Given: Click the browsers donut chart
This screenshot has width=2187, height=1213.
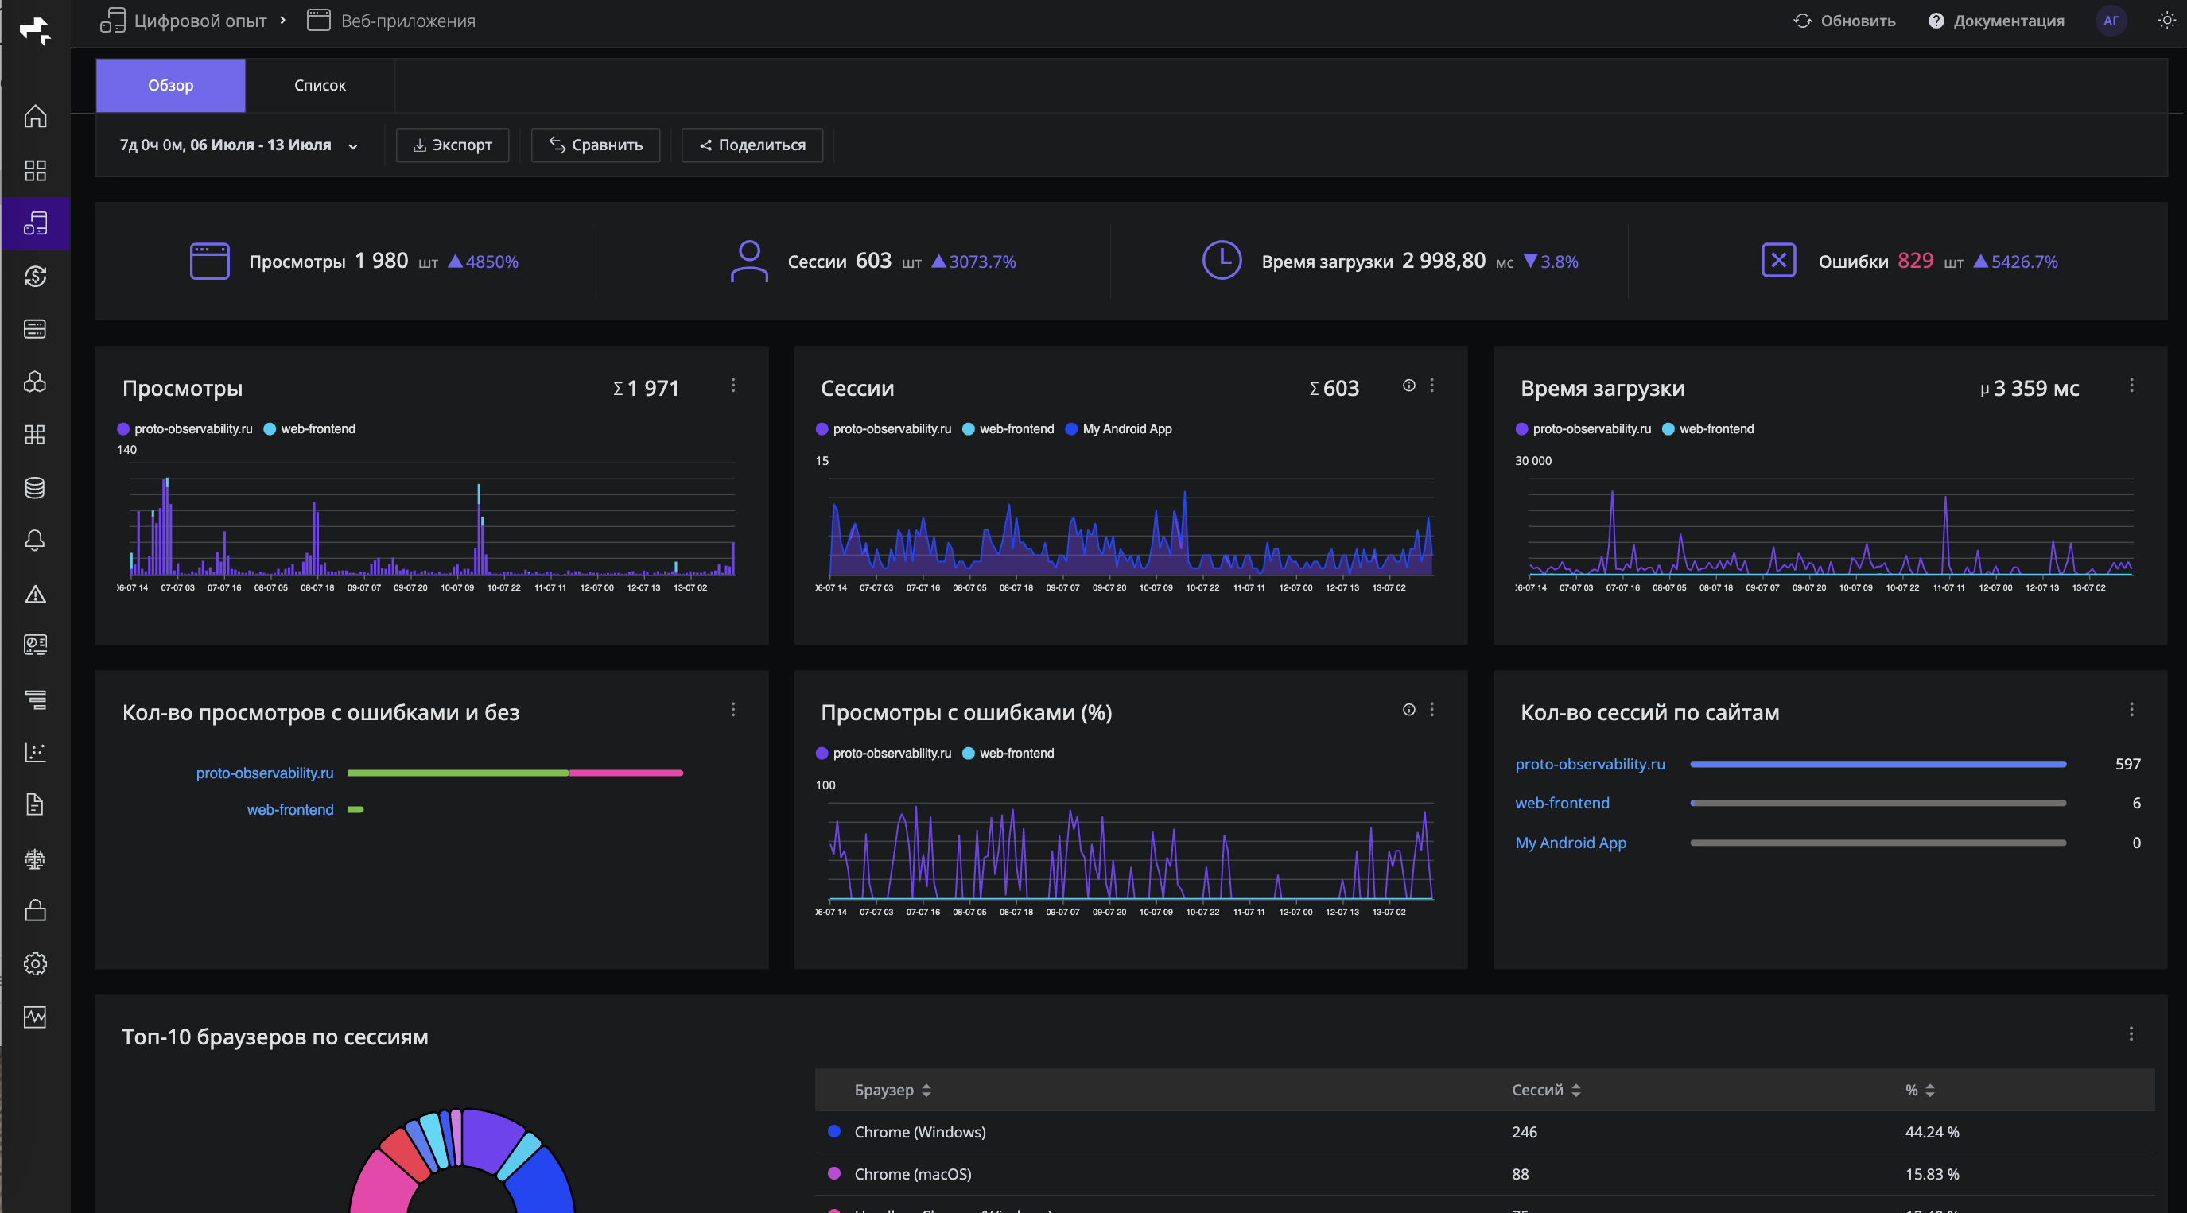Looking at the screenshot, I should click(462, 1161).
